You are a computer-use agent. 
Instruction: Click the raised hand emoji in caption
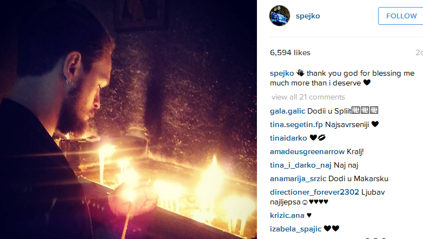(x=300, y=73)
